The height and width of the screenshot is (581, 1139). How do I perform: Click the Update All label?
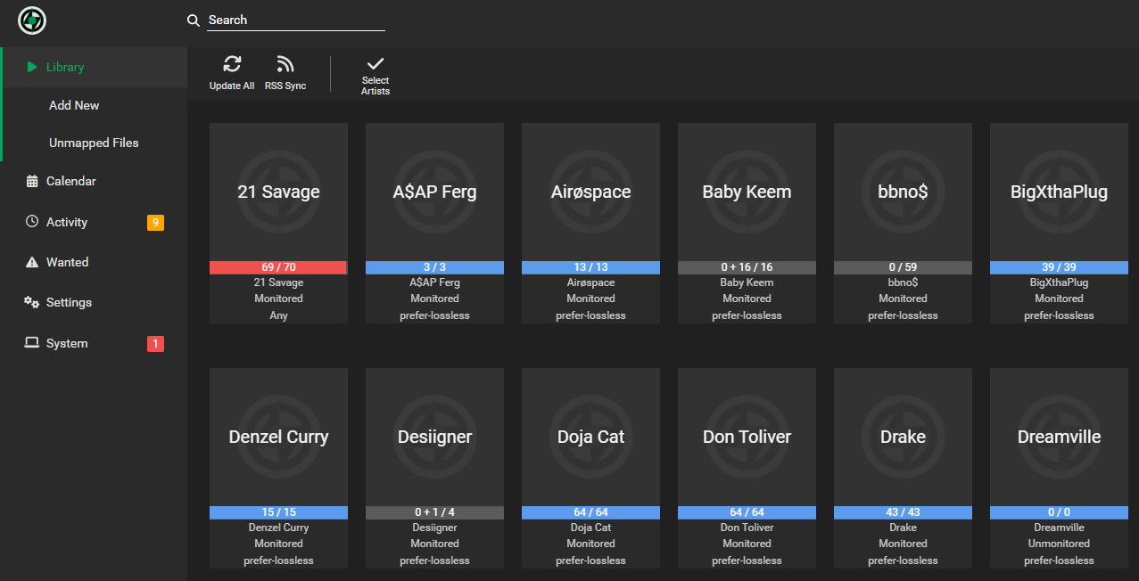pos(232,86)
